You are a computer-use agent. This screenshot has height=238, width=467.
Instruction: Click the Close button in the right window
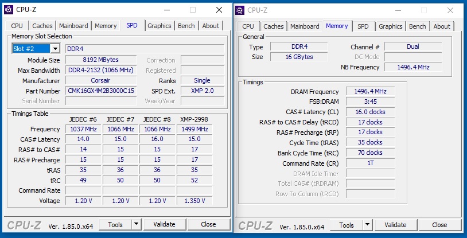click(439, 225)
